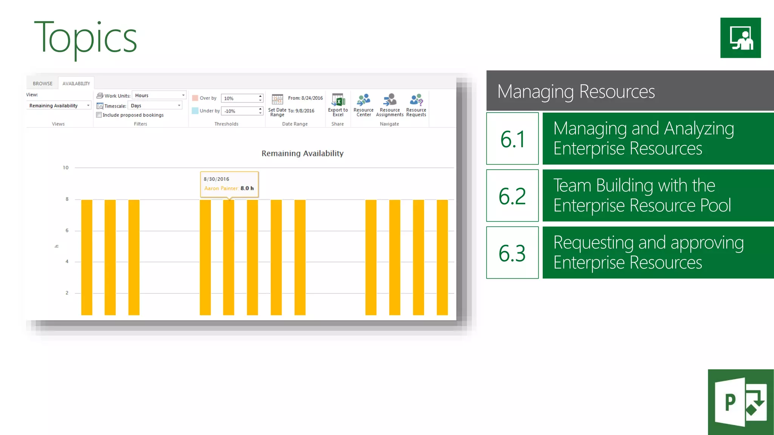
Task: Open the View dropdown showing Remaining Availability
Action: tap(59, 106)
